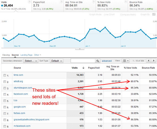
Task: Click inside the table search field
Action: [83, 61]
